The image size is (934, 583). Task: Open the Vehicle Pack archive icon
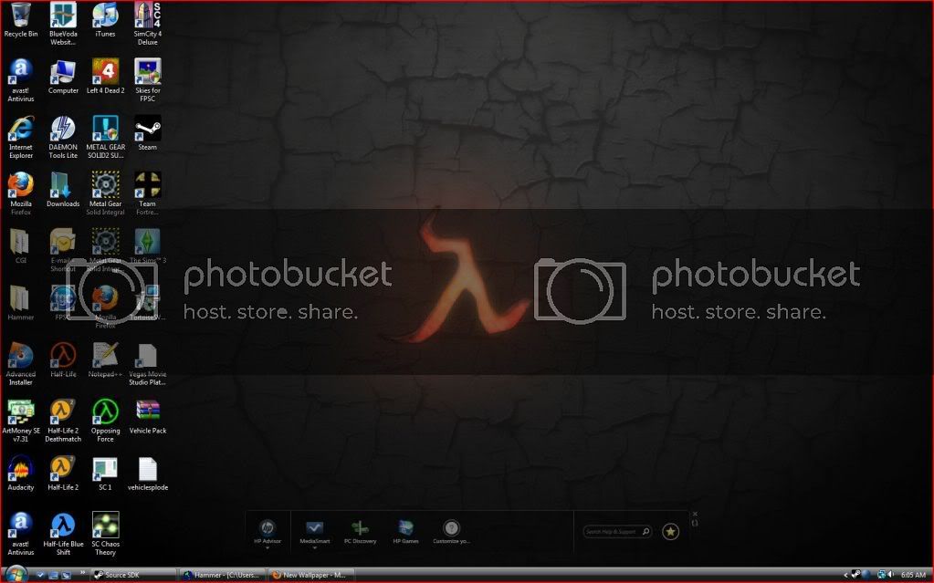point(148,416)
